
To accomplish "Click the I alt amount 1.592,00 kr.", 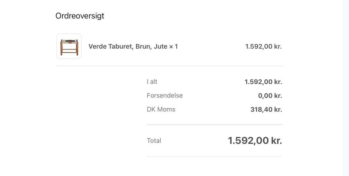I will tap(263, 82).
